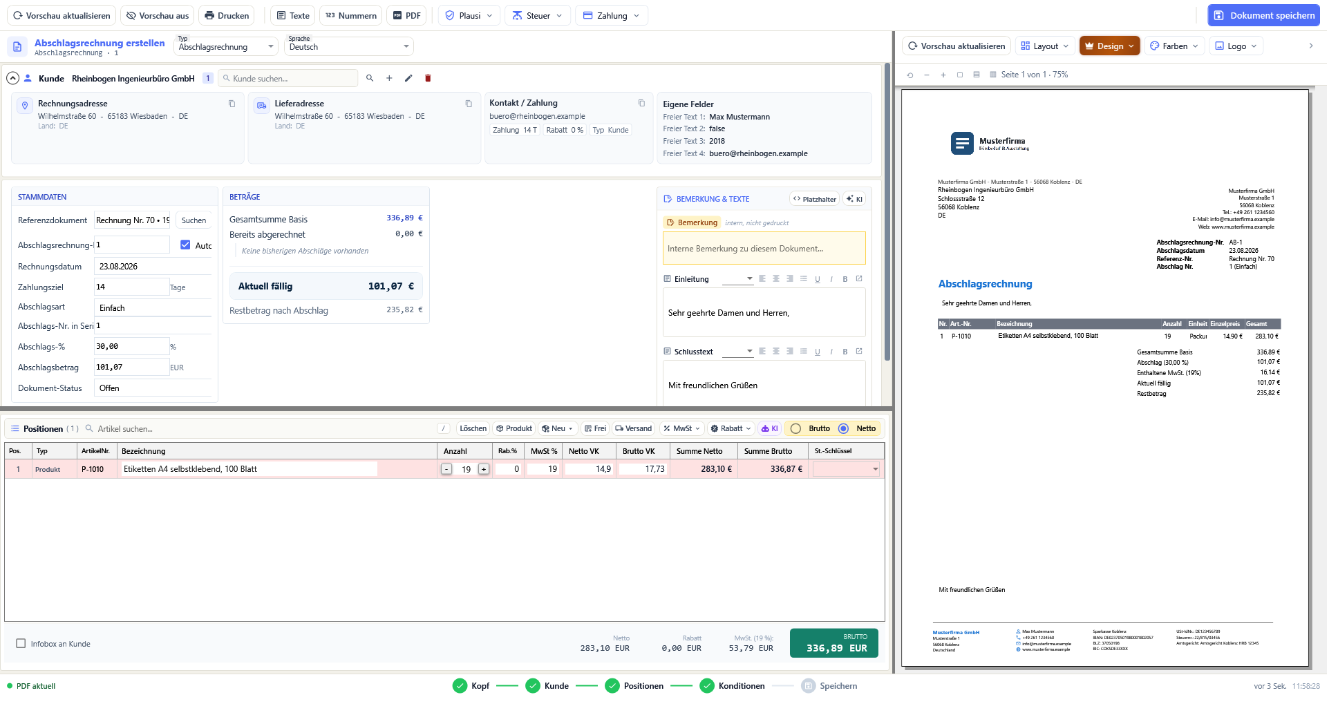Open the Logo dropdown

(1236, 46)
